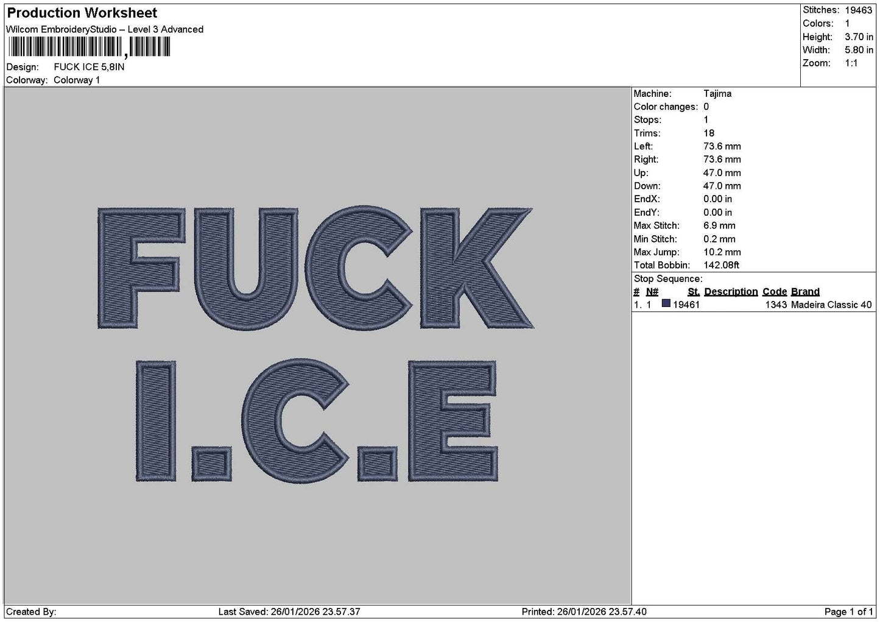Screen dimensions: 880x622
Task: Click the Stops value 1
Action: tap(706, 120)
